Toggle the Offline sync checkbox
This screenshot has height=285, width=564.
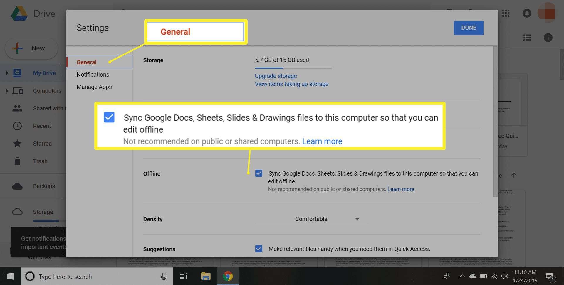click(258, 173)
